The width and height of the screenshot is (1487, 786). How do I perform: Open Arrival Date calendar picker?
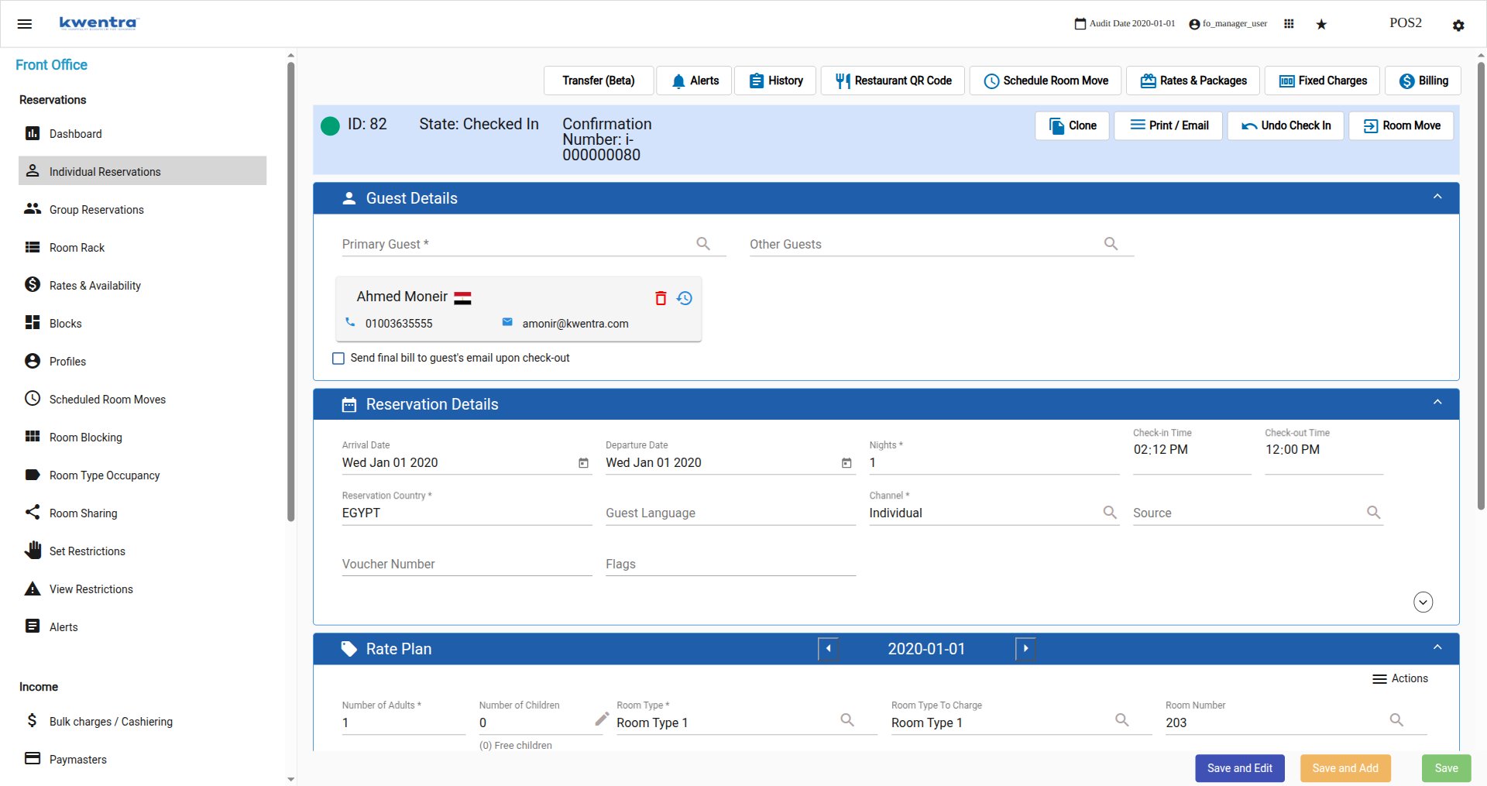point(583,463)
